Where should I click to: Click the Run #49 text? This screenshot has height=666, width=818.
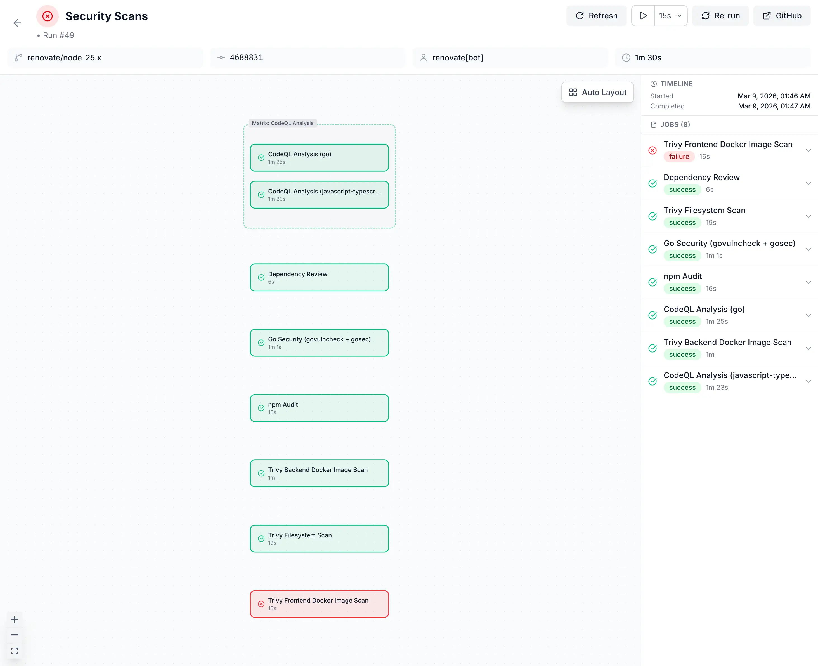(x=58, y=35)
